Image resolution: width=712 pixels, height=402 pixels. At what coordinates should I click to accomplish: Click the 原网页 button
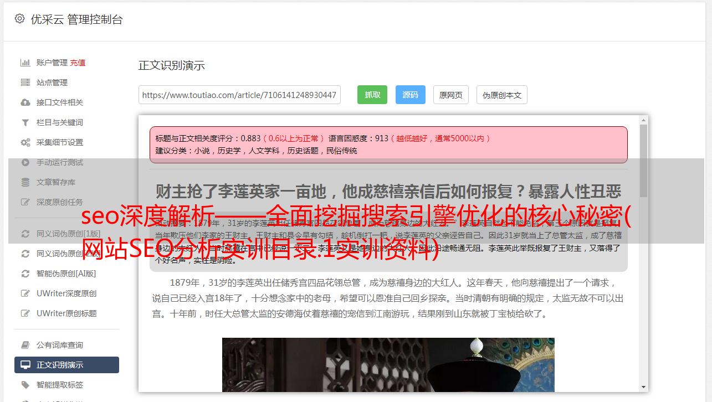point(451,95)
